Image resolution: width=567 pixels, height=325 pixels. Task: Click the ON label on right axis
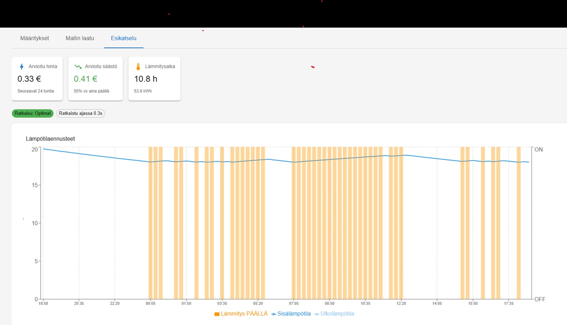(539, 149)
